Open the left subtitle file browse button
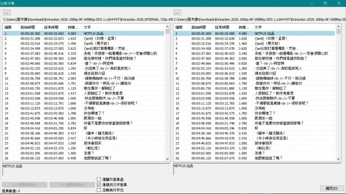This screenshot has height=194, width=346. [7, 13]
